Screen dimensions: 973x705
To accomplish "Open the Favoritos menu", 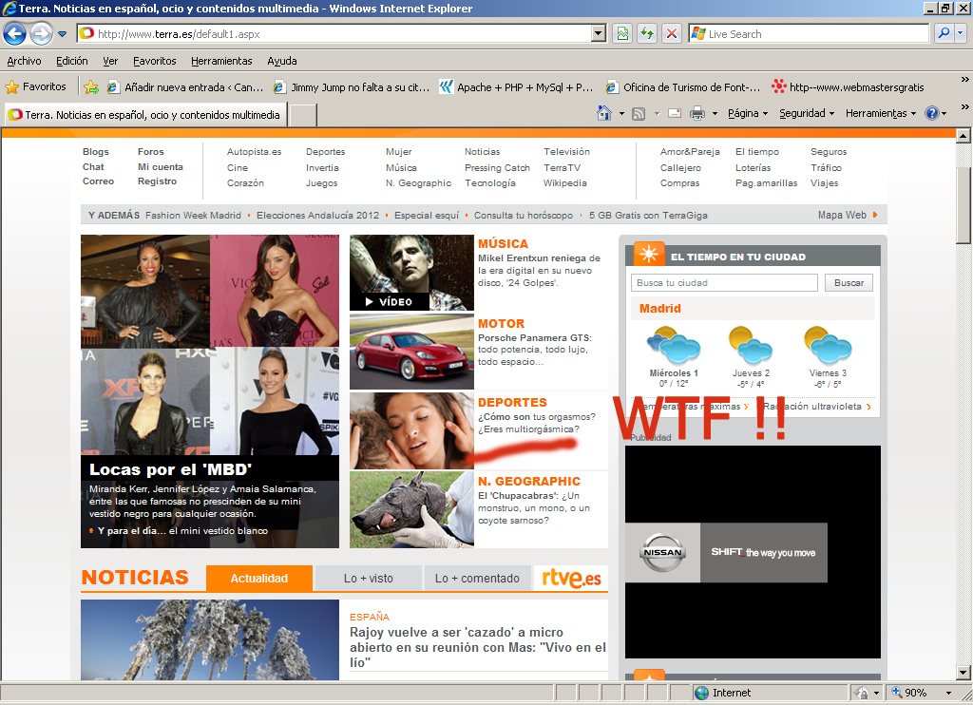I will [x=155, y=61].
